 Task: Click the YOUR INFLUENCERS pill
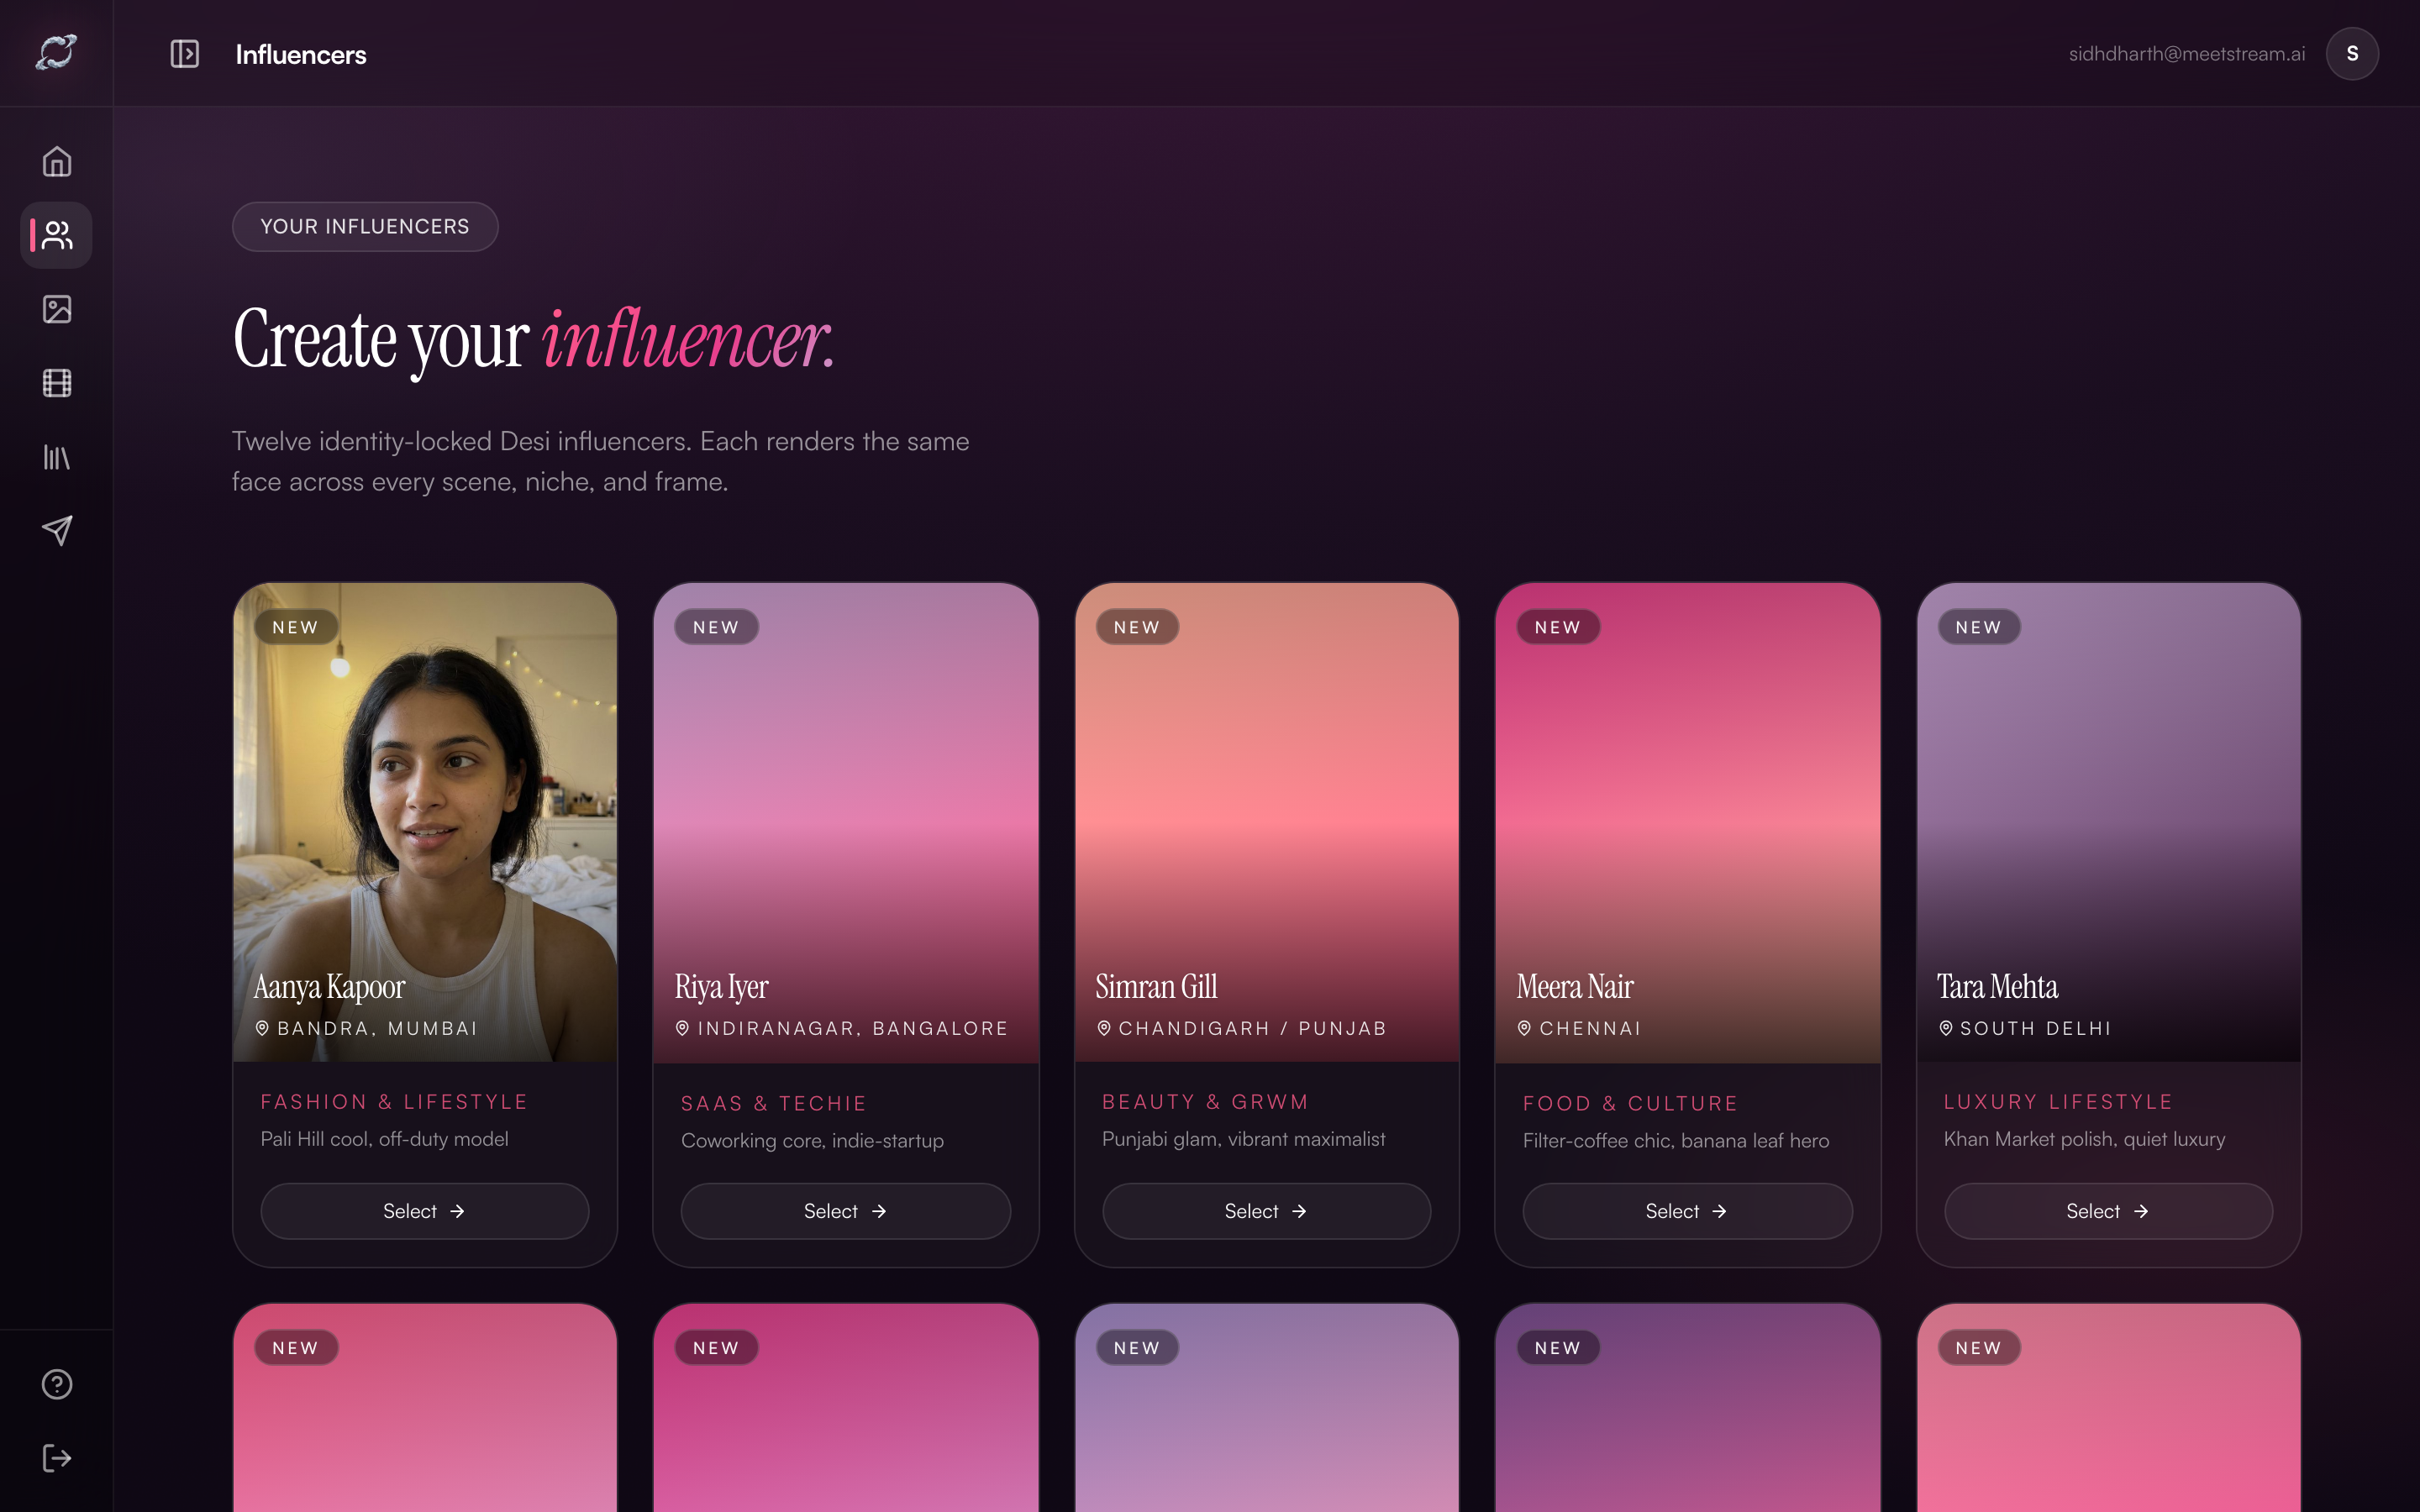tap(365, 227)
